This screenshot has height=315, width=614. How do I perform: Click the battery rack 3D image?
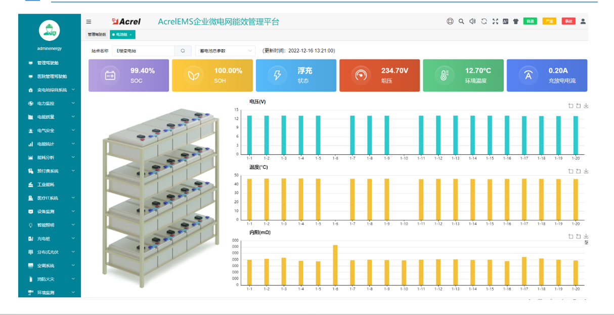coord(161,199)
